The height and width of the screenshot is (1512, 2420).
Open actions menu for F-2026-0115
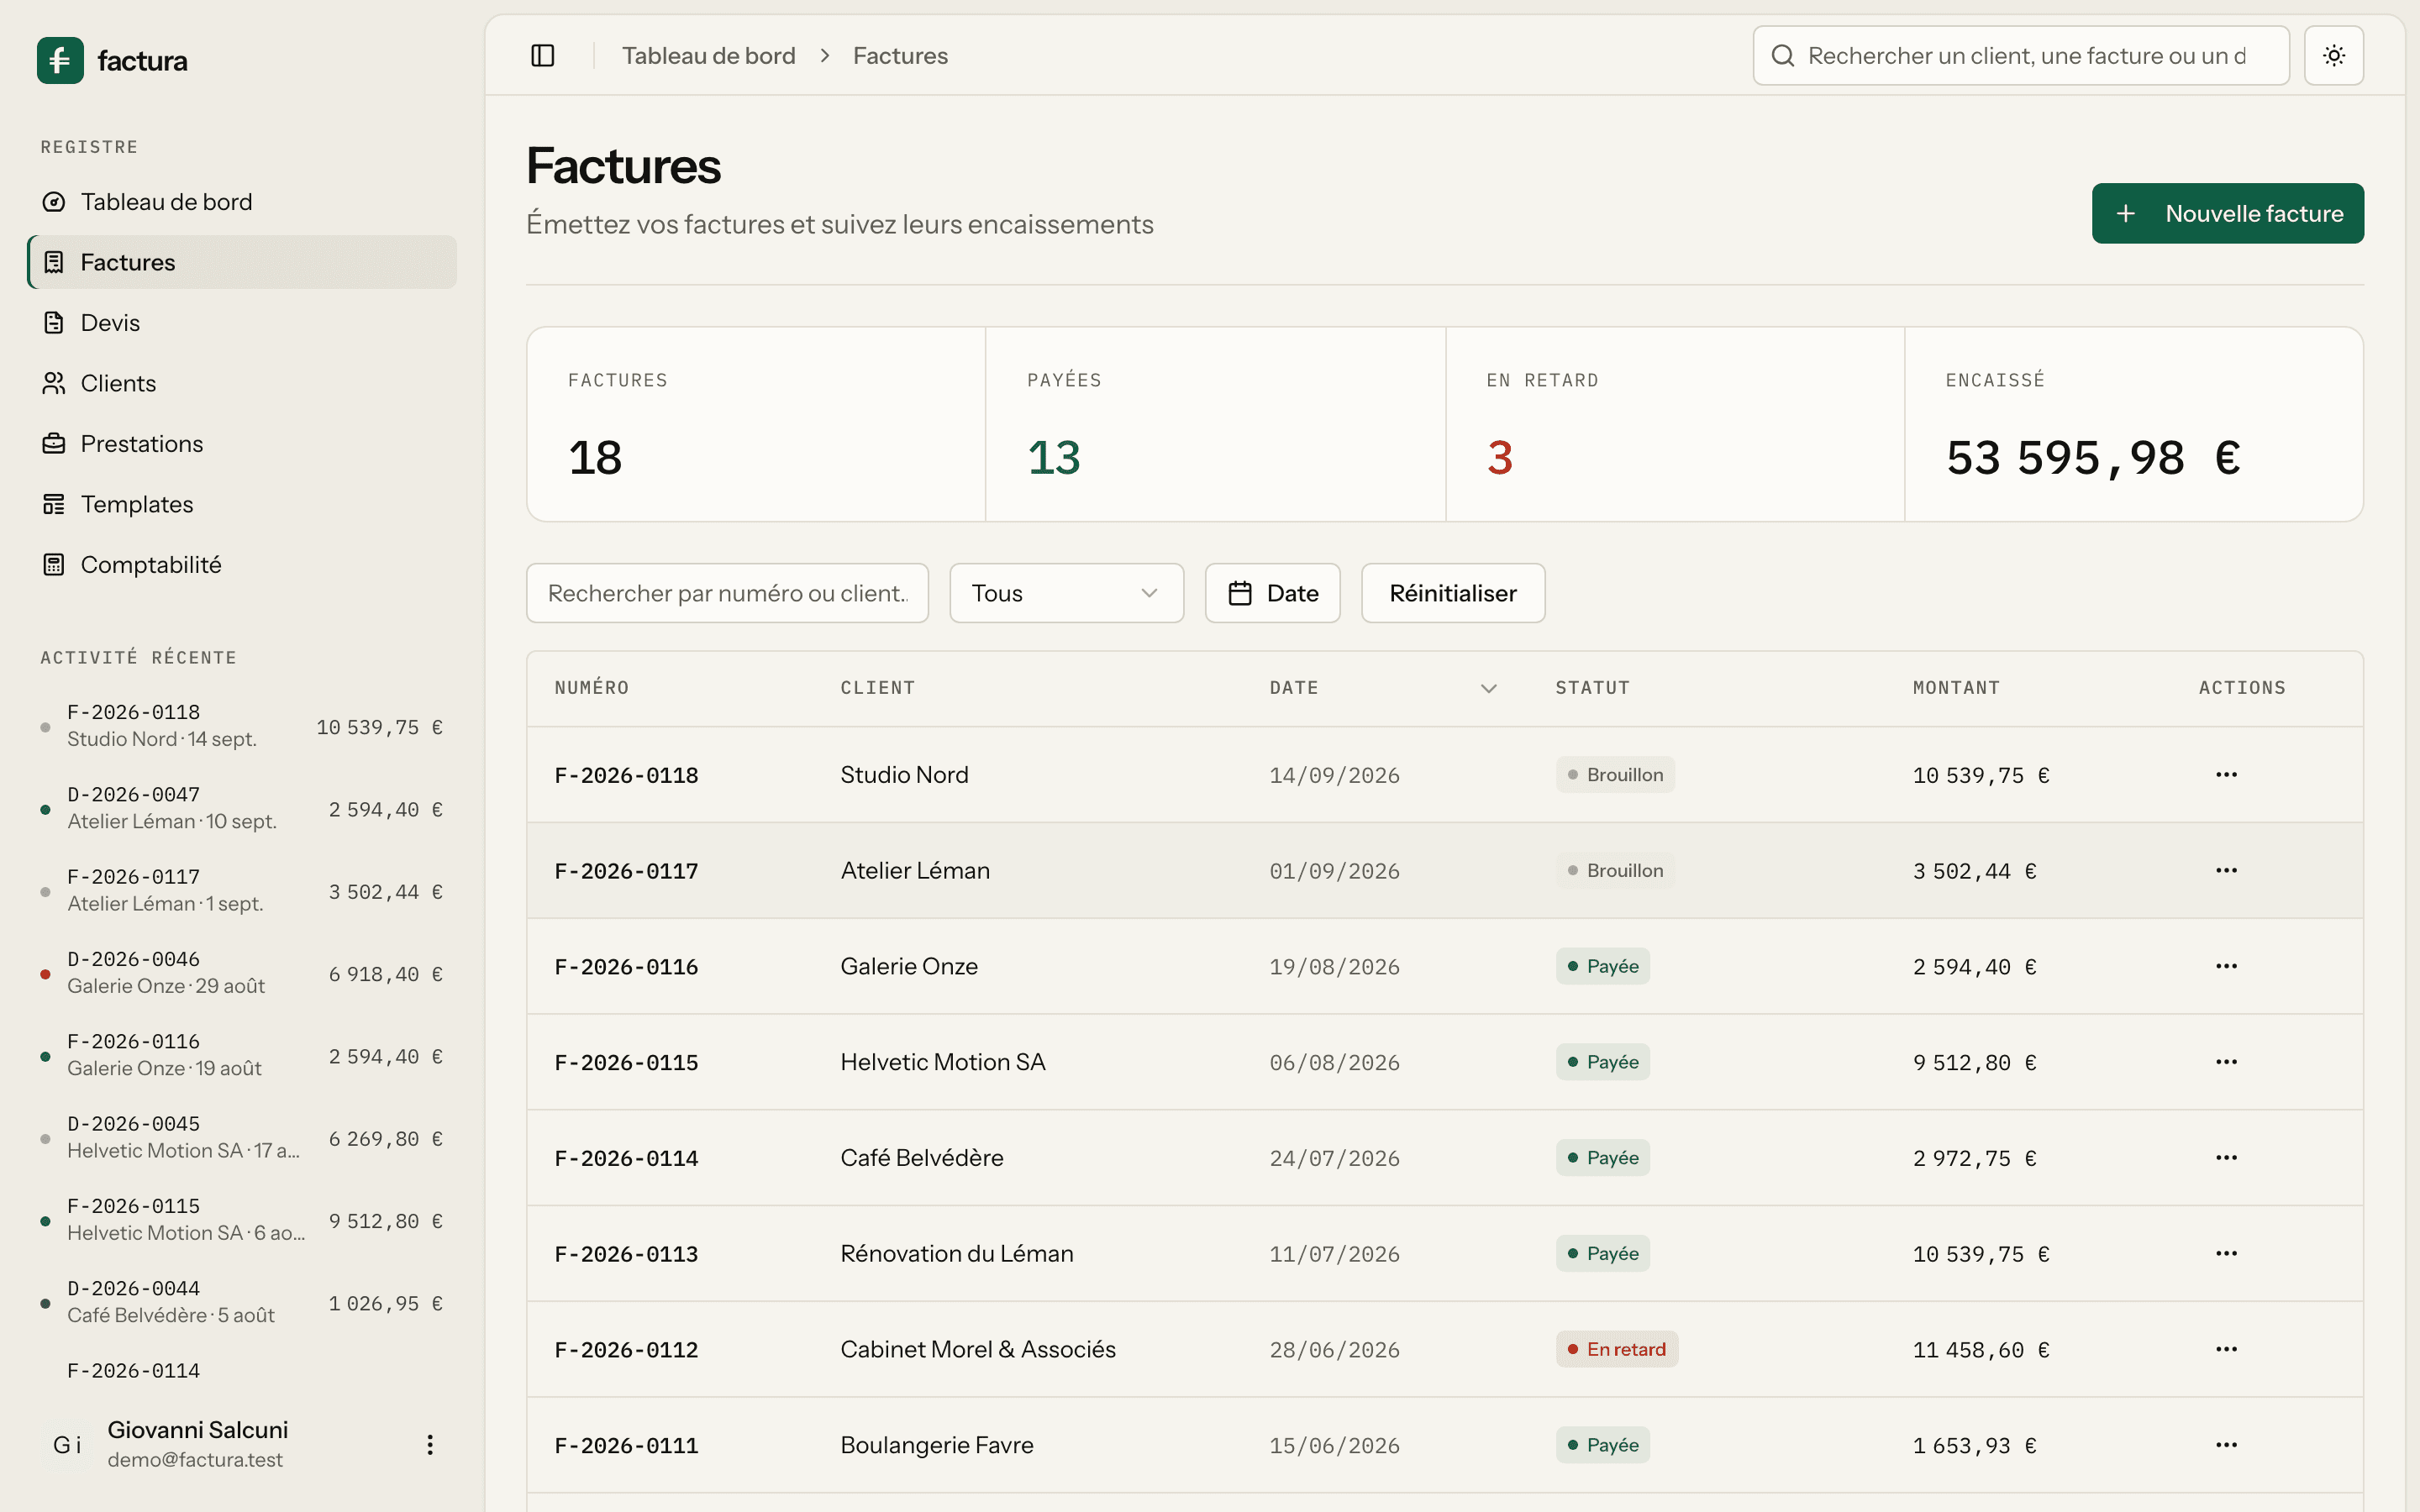pyautogui.click(x=2226, y=1062)
